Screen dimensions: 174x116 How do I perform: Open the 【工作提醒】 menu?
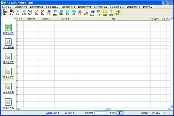(52, 7)
